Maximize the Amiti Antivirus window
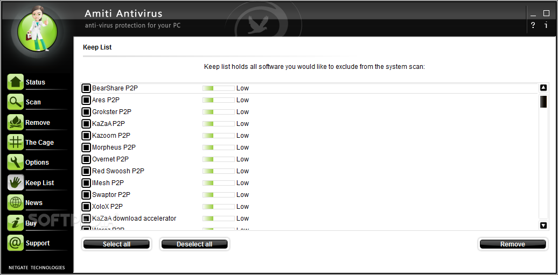The width and height of the screenshot is (558, 275). [546, 13]
